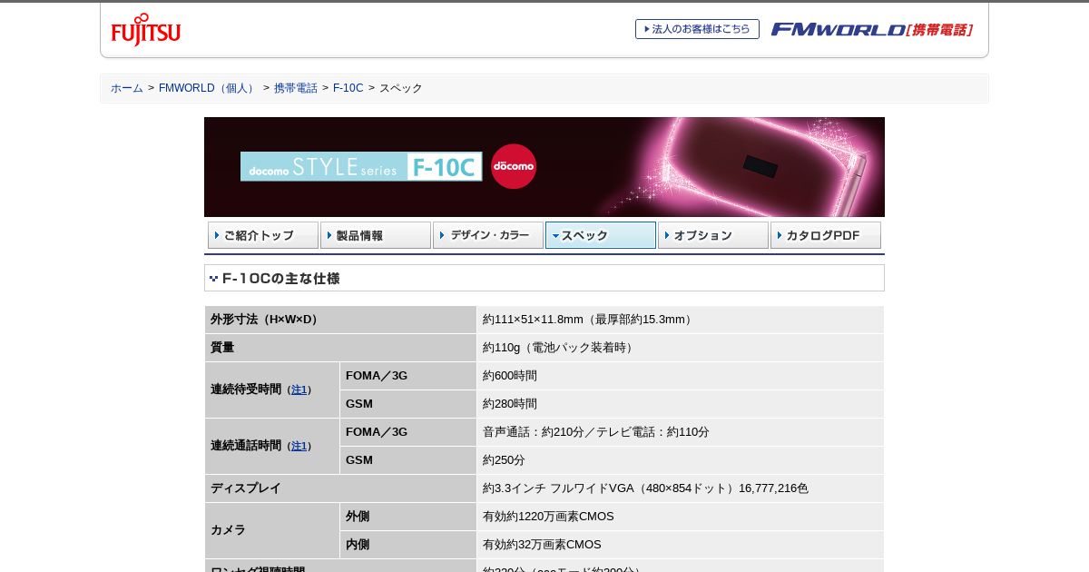Click the カメラ row header
Viewport: 1089px width, 572px height.
(x=272, y=530)
